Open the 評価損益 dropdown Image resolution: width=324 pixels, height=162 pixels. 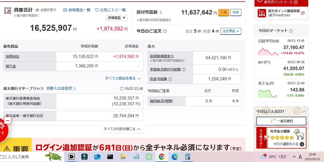pos(117,18)
